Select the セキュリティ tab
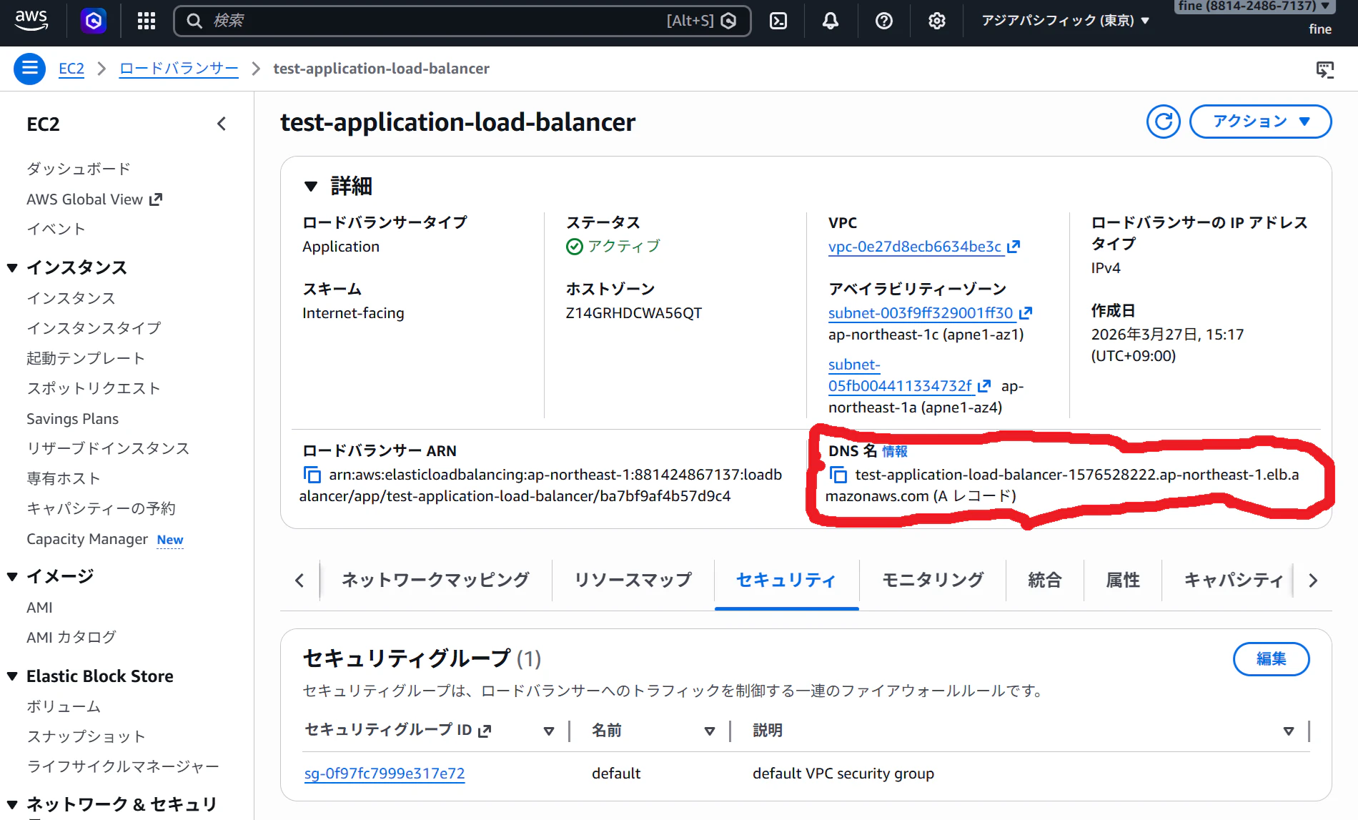Image resolution: width=1358 pixels, height=820 pixels. tap(786, 580)
